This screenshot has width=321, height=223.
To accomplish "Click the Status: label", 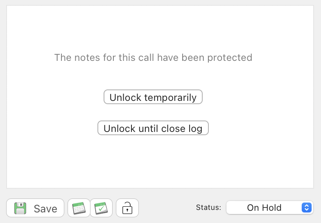I will coord(208,207).
